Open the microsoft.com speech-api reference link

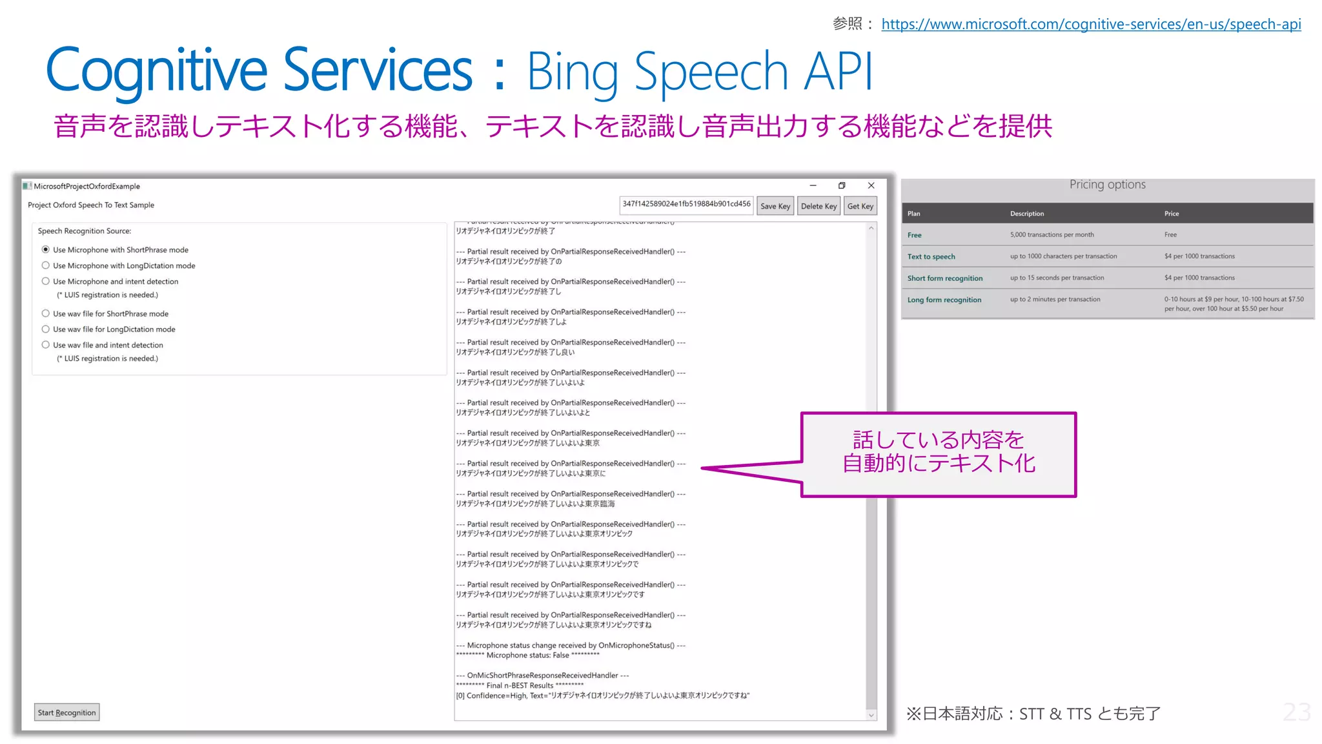[x=1091, y=24]
